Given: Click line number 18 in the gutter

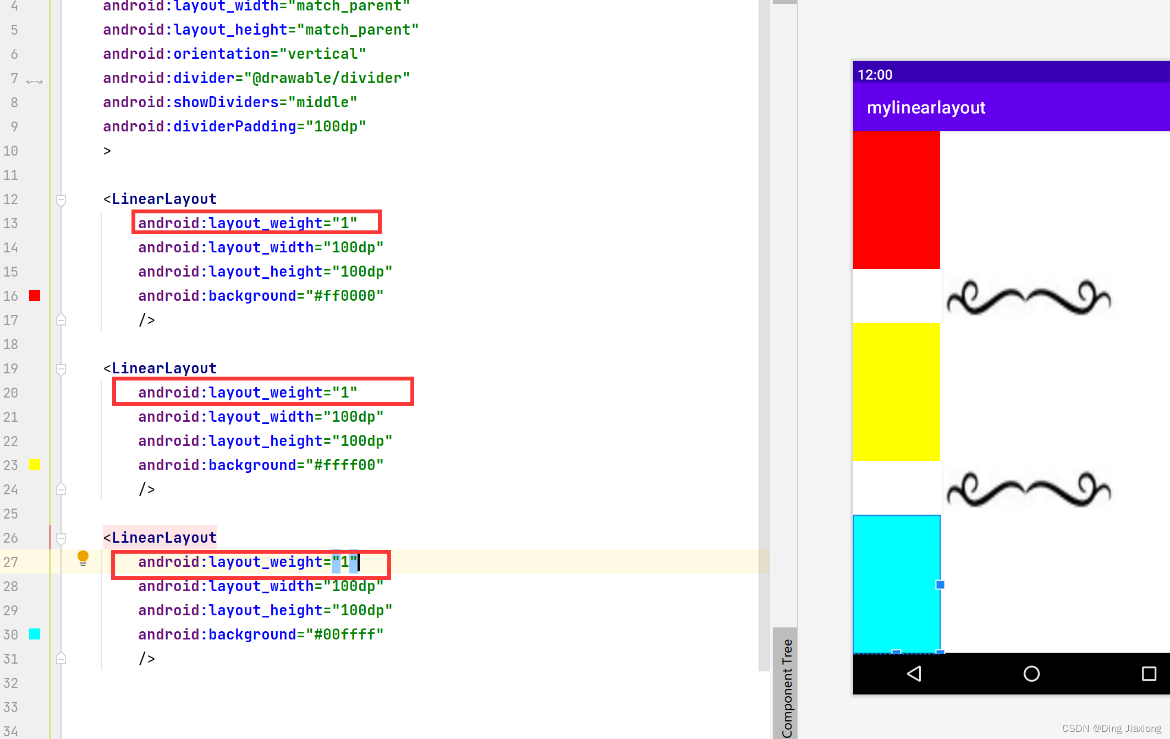Looking at the screenshot, I should (x=10, y=344).
